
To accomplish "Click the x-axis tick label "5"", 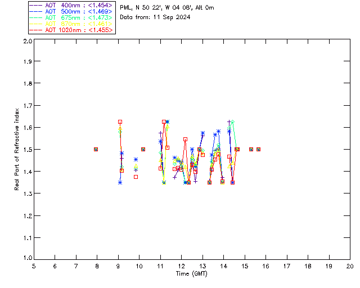I will click(34, 266).
